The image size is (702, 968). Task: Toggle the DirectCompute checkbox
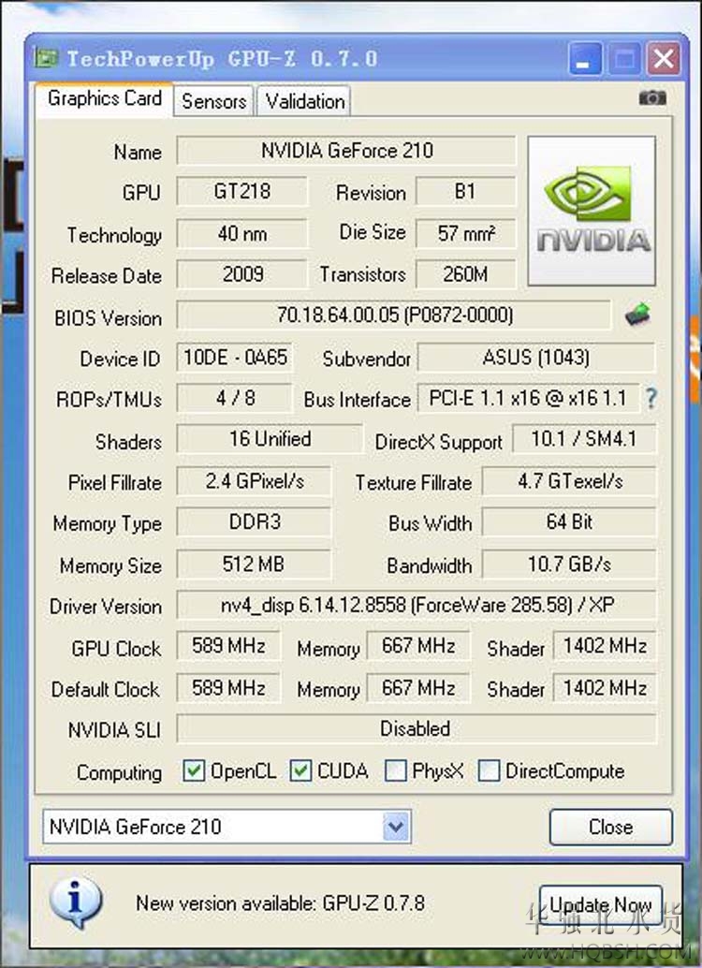pyautogui.click(x=489, y=770)
